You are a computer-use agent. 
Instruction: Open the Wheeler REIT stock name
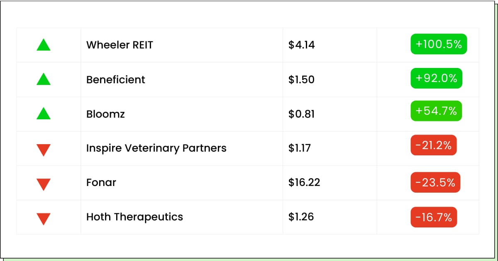tap(120, 45)
